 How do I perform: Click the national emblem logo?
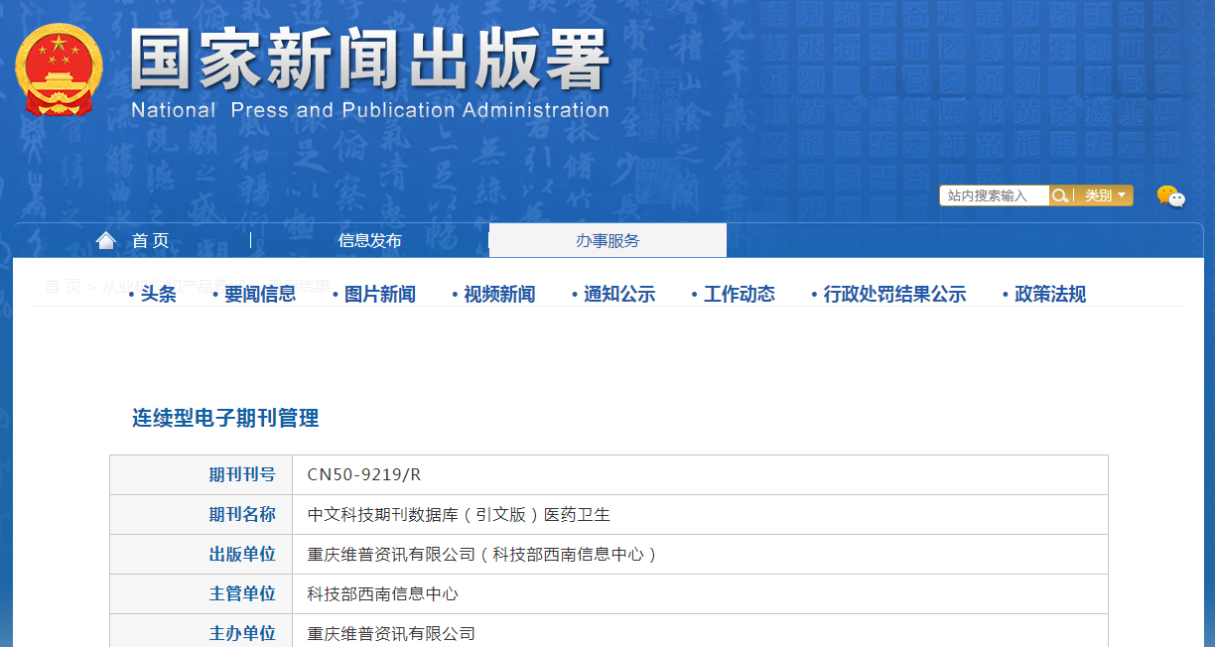pyautogui.click(x=59, y=69)
